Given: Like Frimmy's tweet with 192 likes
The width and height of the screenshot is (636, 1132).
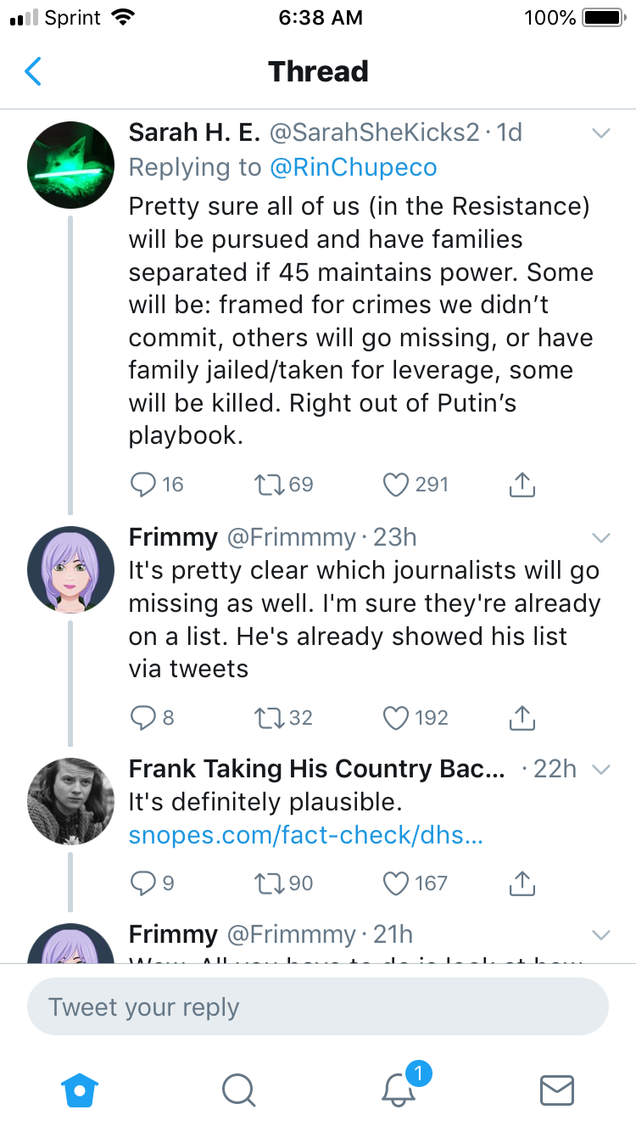Looking at the screenshot, I should tap(395, 718).
